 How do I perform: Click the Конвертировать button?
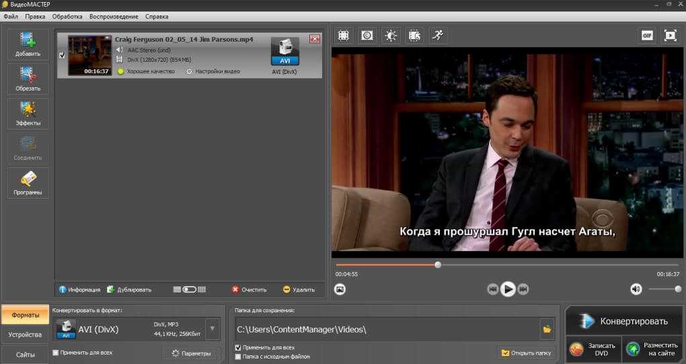click(x=624, y=321)
